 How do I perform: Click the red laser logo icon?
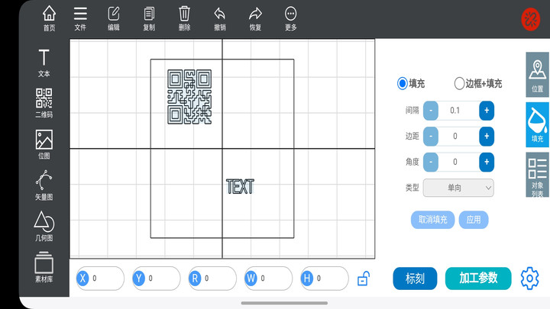click(x=530, y=19)
